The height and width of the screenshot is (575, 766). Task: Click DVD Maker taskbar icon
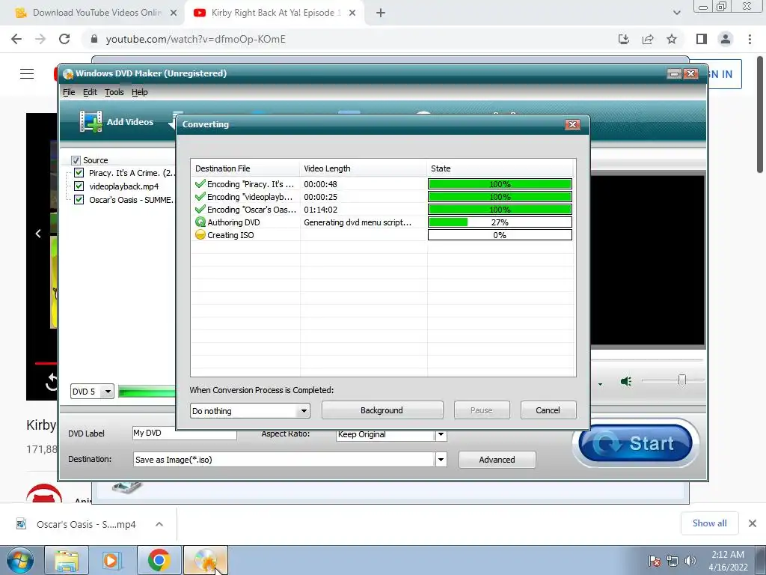(x=206, y=560)
